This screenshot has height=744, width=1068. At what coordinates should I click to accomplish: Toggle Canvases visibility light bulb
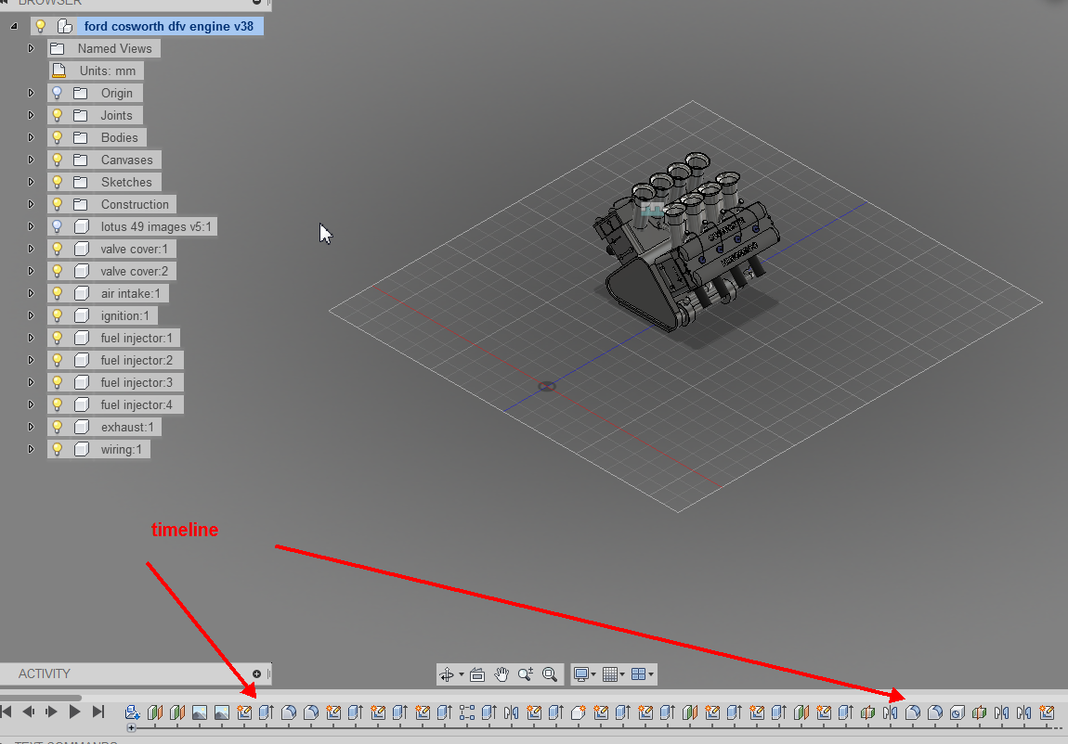coord(58,160)
